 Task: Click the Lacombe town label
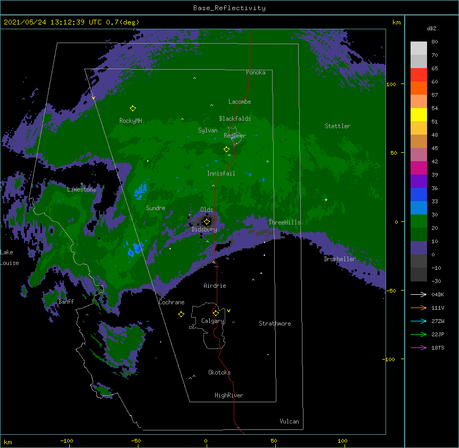click(240, 102)
